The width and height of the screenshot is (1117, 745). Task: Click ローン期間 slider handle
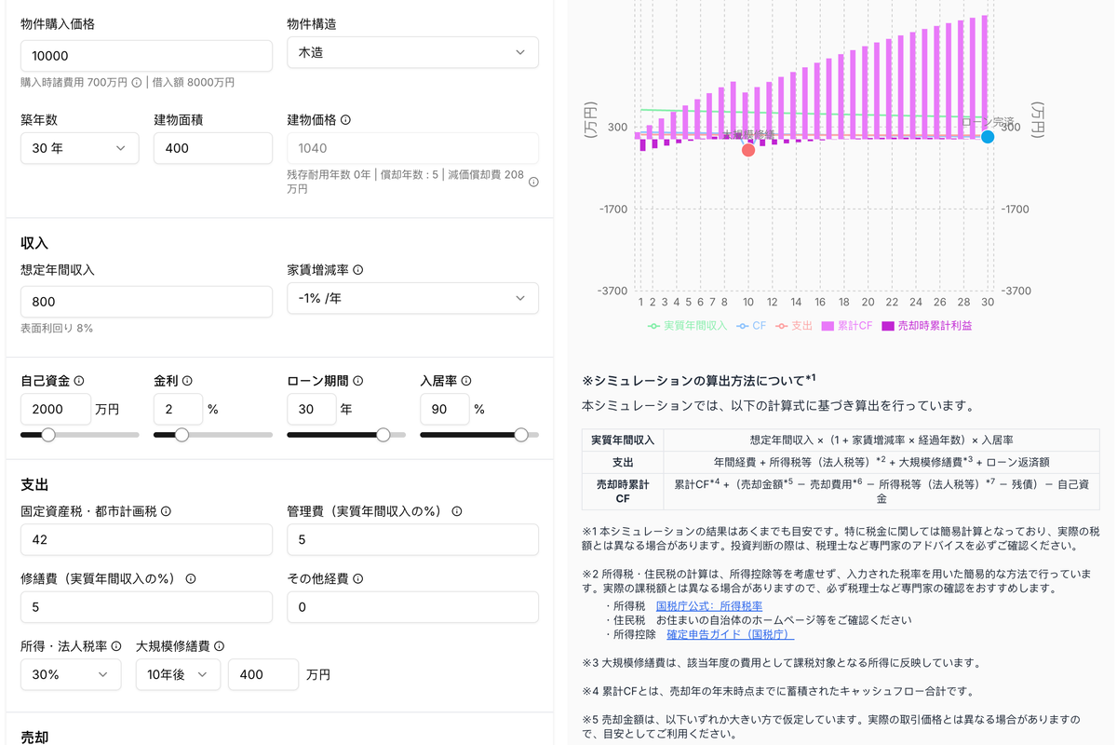383,435
